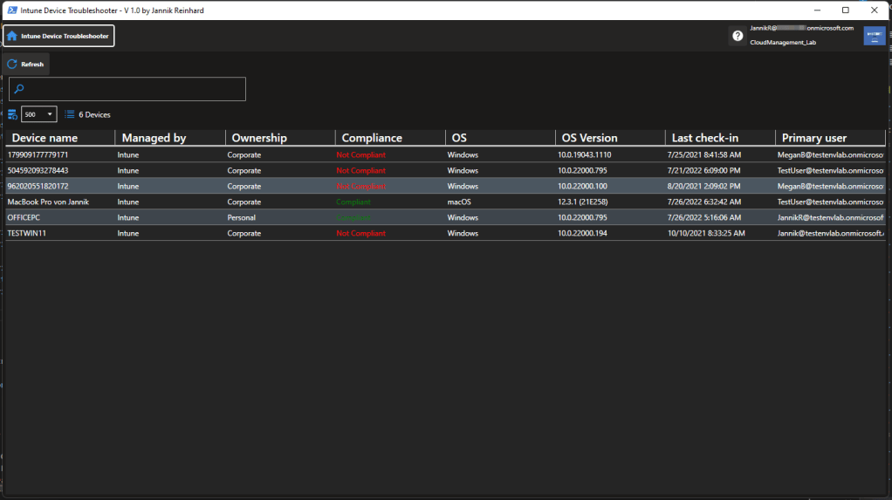Screen dimensions: 892x500
Task: Select the TESTWIN11 device row
Action: [x=25, y=233]
